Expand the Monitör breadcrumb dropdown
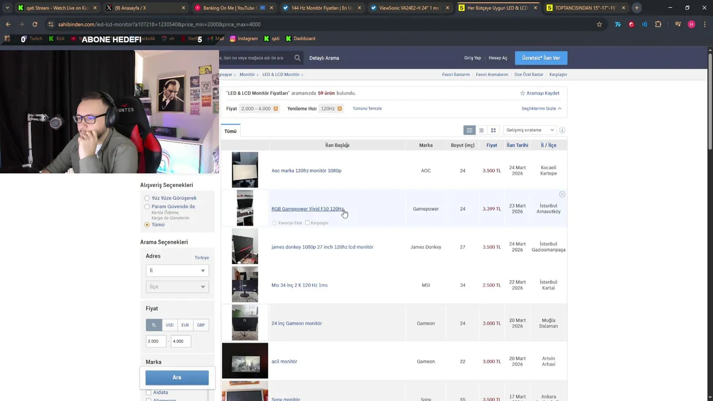Viewport: 713px width, 401px height. tap(249, 75)
